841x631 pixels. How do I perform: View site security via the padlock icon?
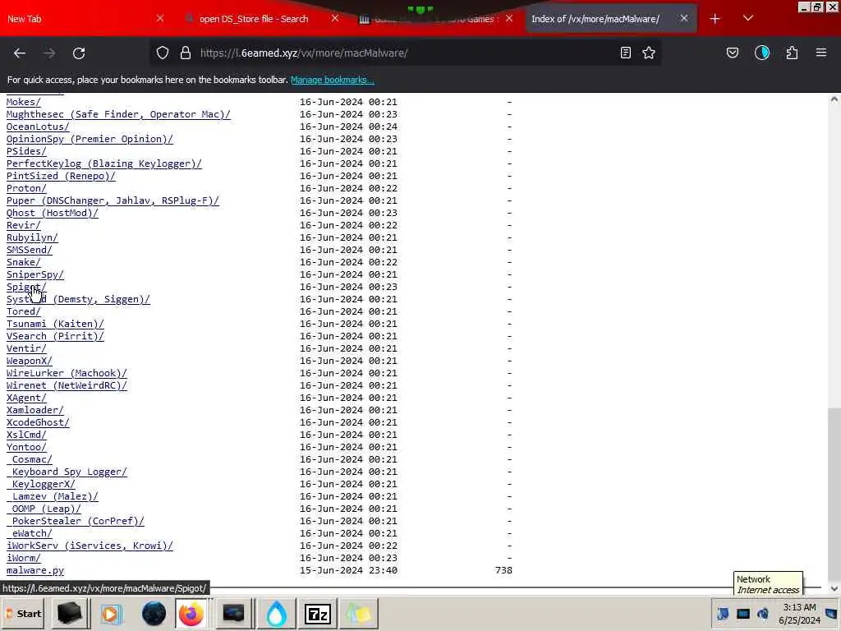(186, 53)
